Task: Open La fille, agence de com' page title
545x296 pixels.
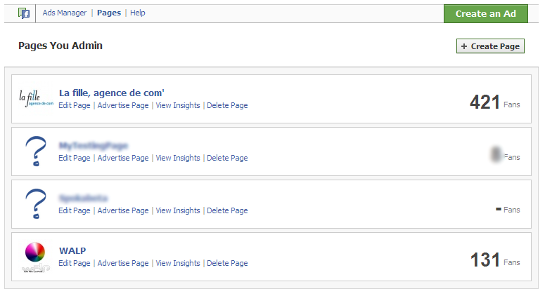Action: [112, 93]
